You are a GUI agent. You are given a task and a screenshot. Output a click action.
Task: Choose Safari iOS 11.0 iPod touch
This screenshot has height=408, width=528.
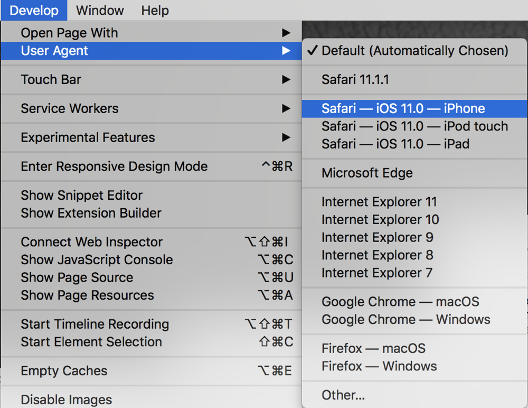[x=414, y=126]
